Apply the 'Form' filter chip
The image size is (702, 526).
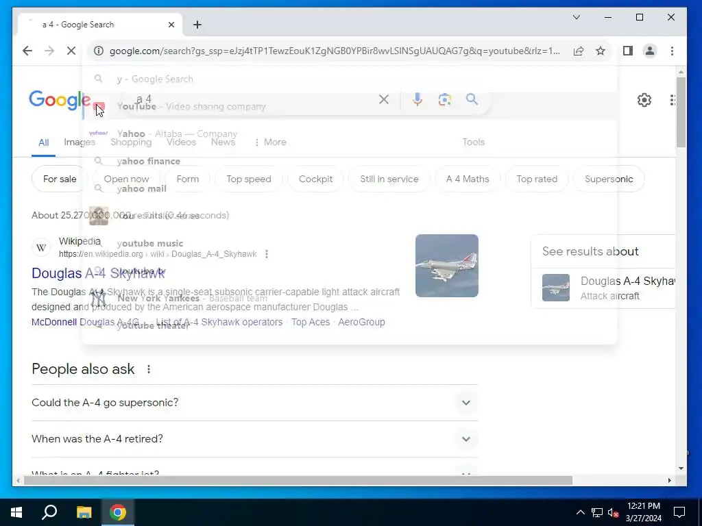pyautogui.click(x=188, y=179)
